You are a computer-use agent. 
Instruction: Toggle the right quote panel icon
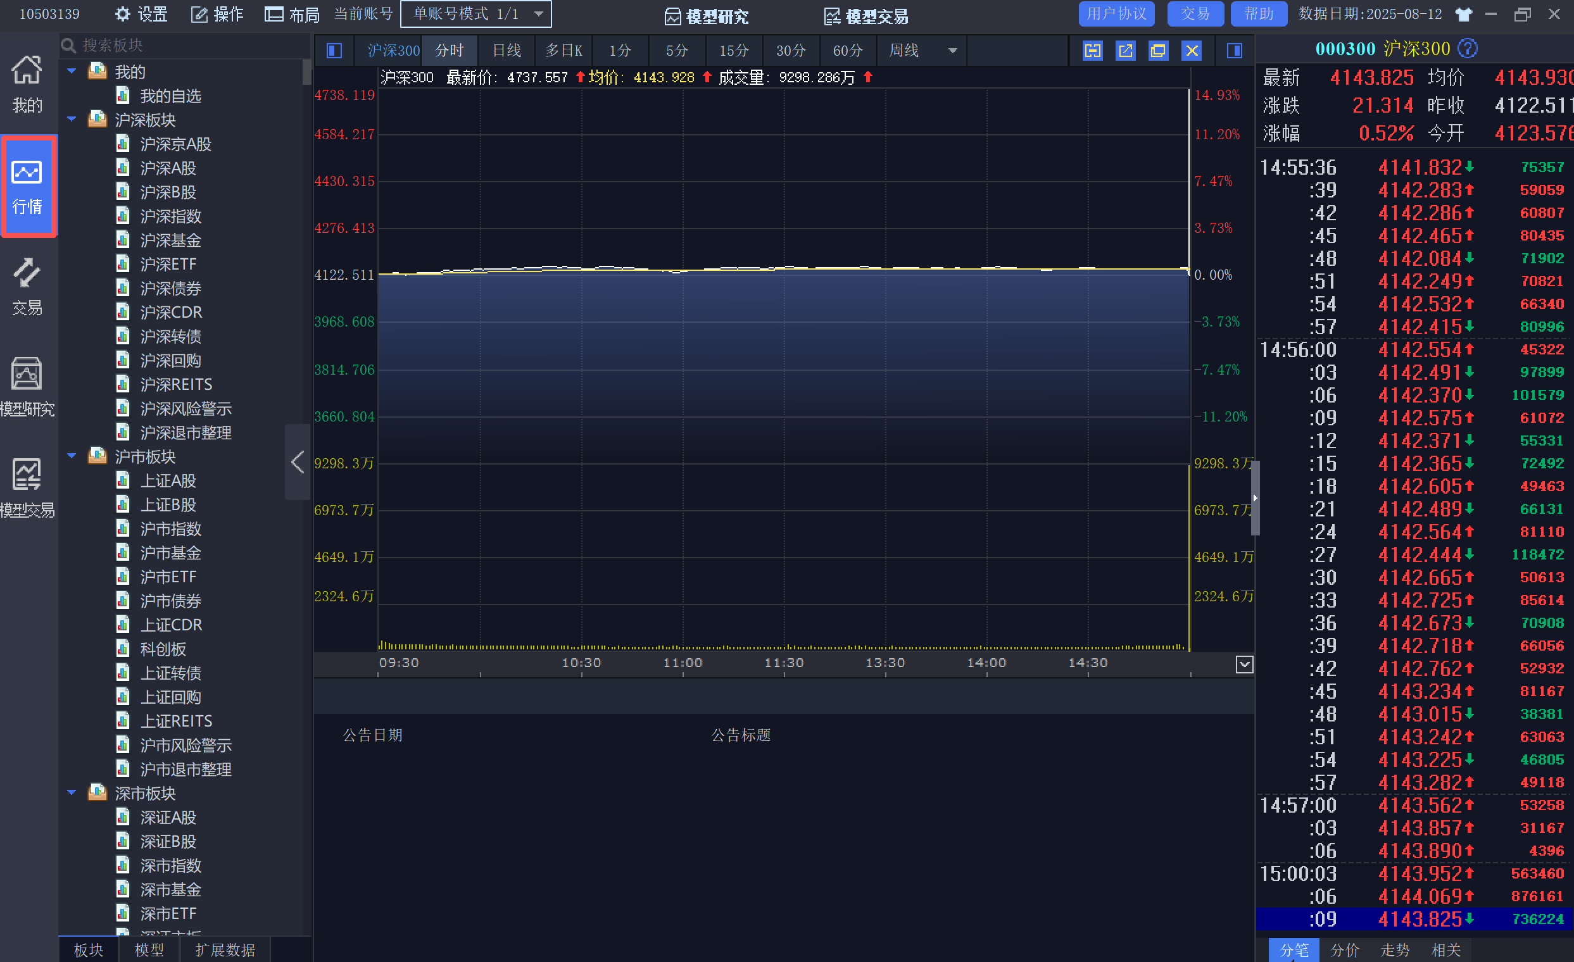point(1234,51)
